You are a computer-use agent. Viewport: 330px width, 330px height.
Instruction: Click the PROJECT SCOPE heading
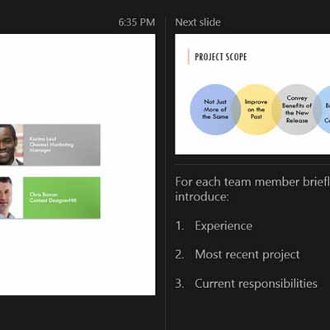221,57
